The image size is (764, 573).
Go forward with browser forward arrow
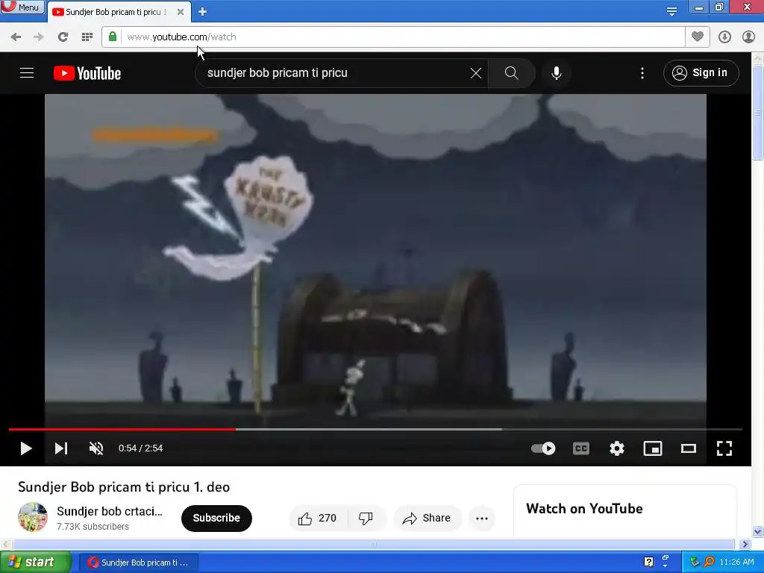click(x=39, y=37)
